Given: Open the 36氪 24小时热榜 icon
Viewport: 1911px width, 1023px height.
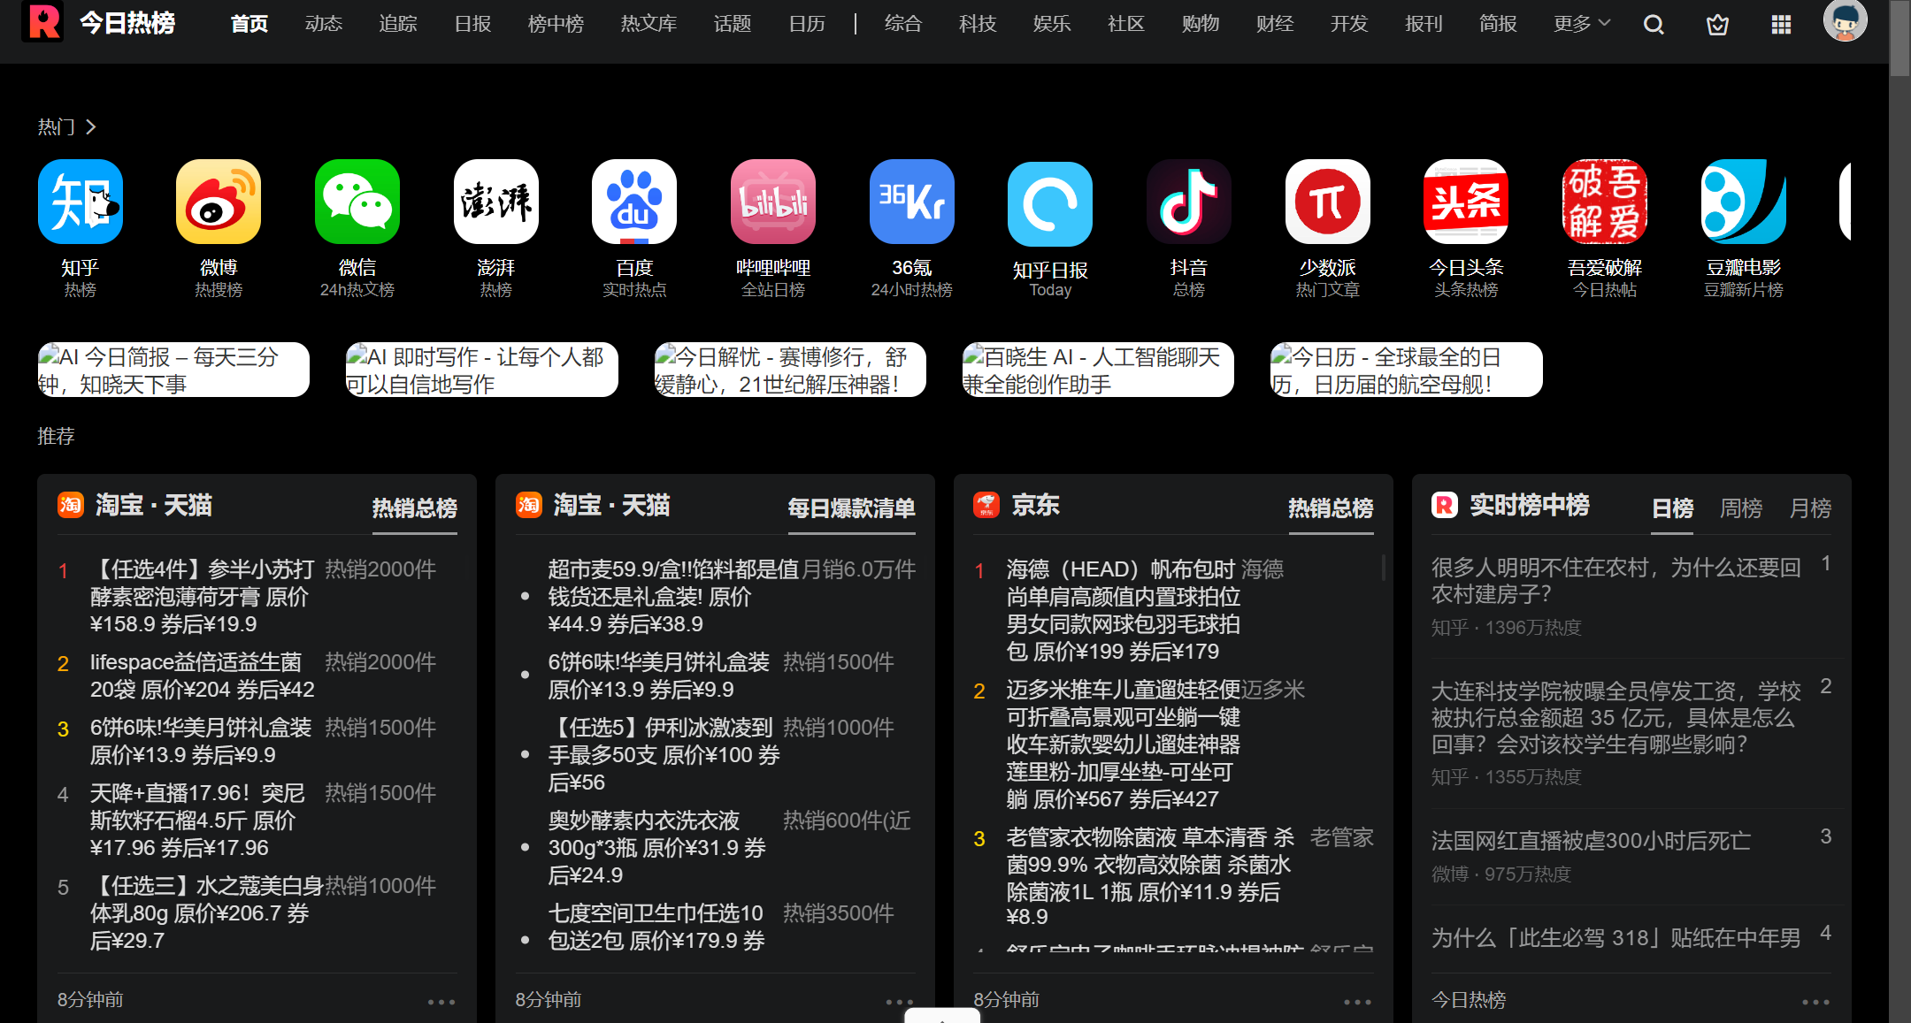Looking at the screenshot, I should coord(911,202).
